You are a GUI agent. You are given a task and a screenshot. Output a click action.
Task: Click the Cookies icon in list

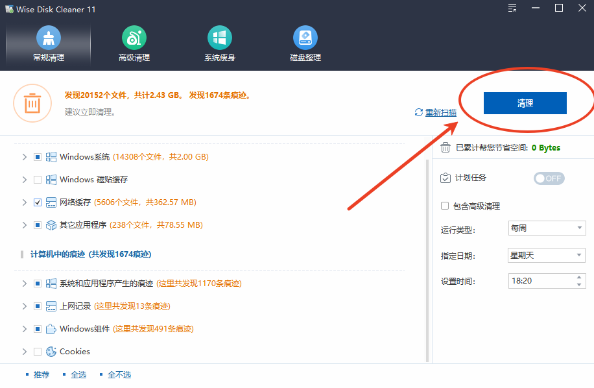tap(51, 352)
